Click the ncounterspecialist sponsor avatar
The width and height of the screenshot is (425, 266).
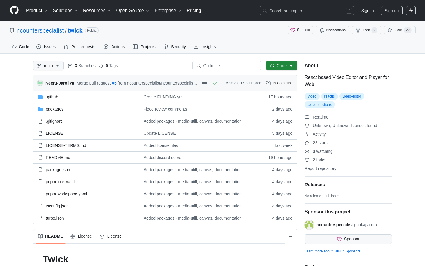(x=309, y=225)
